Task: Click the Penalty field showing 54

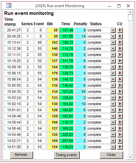Action: [80, 92]
